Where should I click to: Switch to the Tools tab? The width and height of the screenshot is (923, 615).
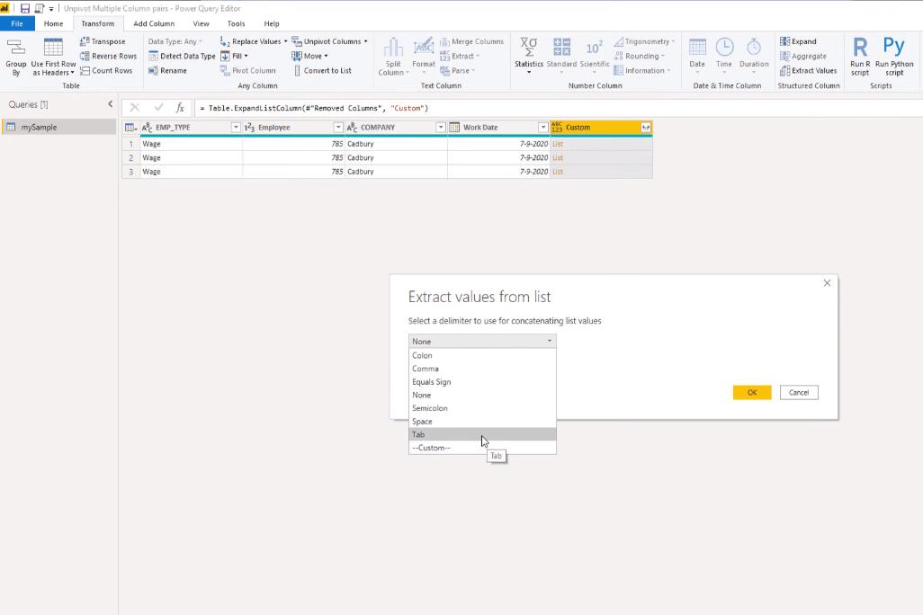(236, 23)
